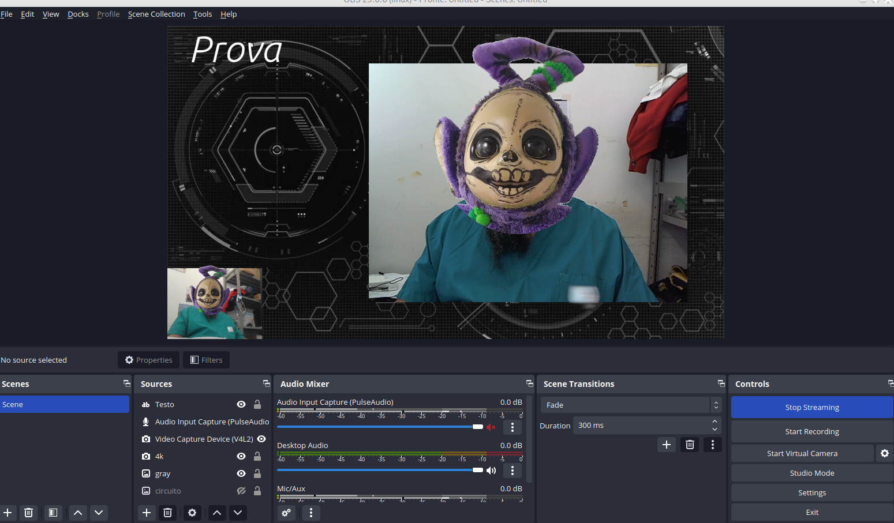This screenshot has width=894, height=523.
Task: Open advanced audio properties gears icon
Action: (x=286, y=513)
